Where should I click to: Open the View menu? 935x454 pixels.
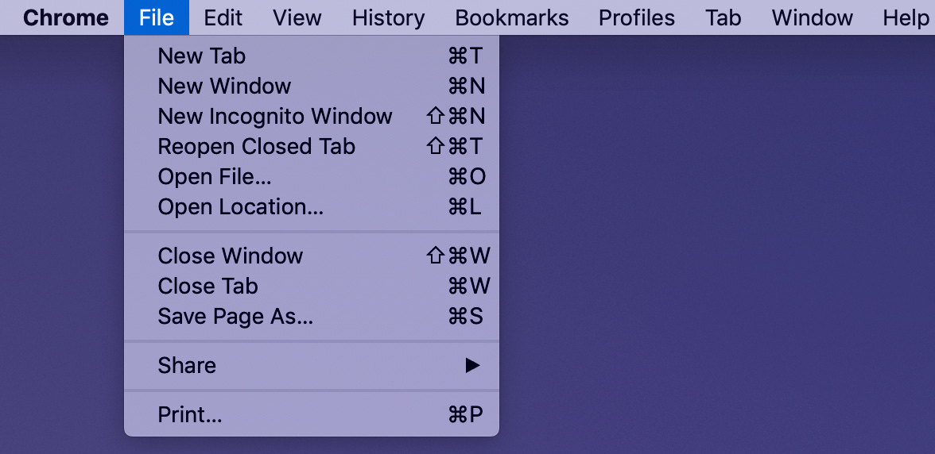(x=297, y=17)
